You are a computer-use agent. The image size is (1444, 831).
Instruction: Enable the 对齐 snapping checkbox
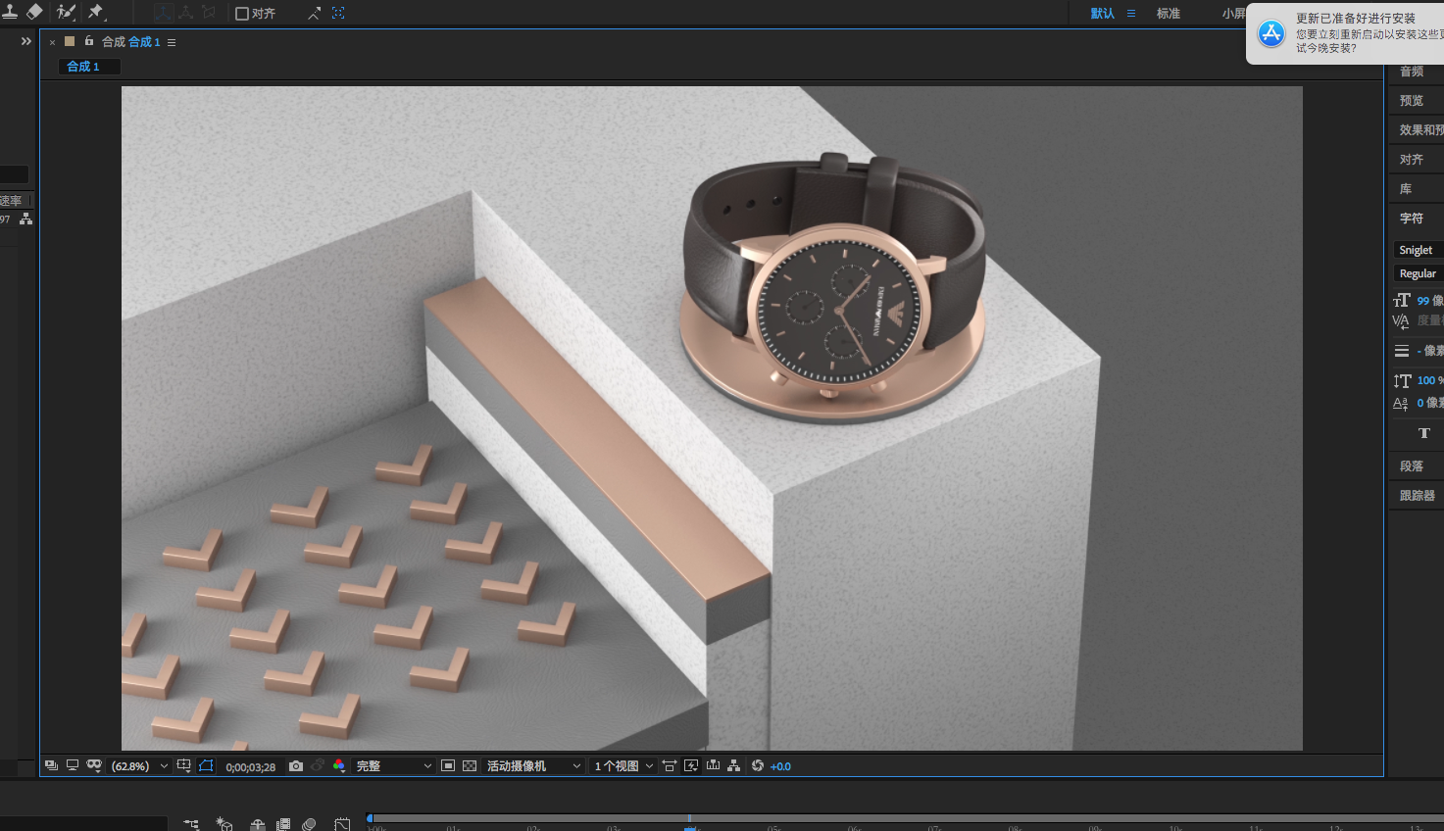coord(242,14)
